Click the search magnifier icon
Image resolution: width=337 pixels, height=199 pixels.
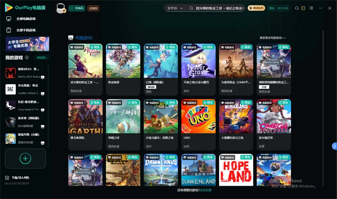[191, 8]
